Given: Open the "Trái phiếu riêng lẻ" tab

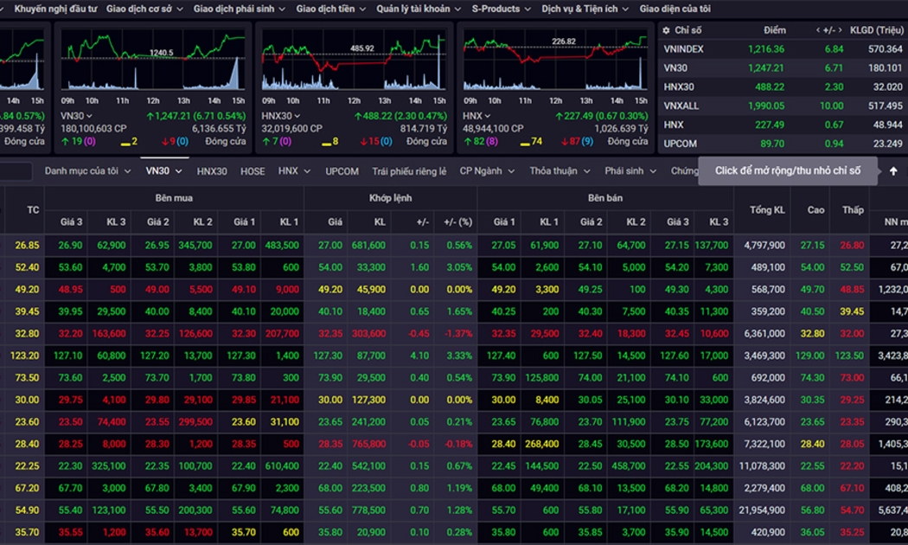Looking at the screenshot, I should click(409, 171).
